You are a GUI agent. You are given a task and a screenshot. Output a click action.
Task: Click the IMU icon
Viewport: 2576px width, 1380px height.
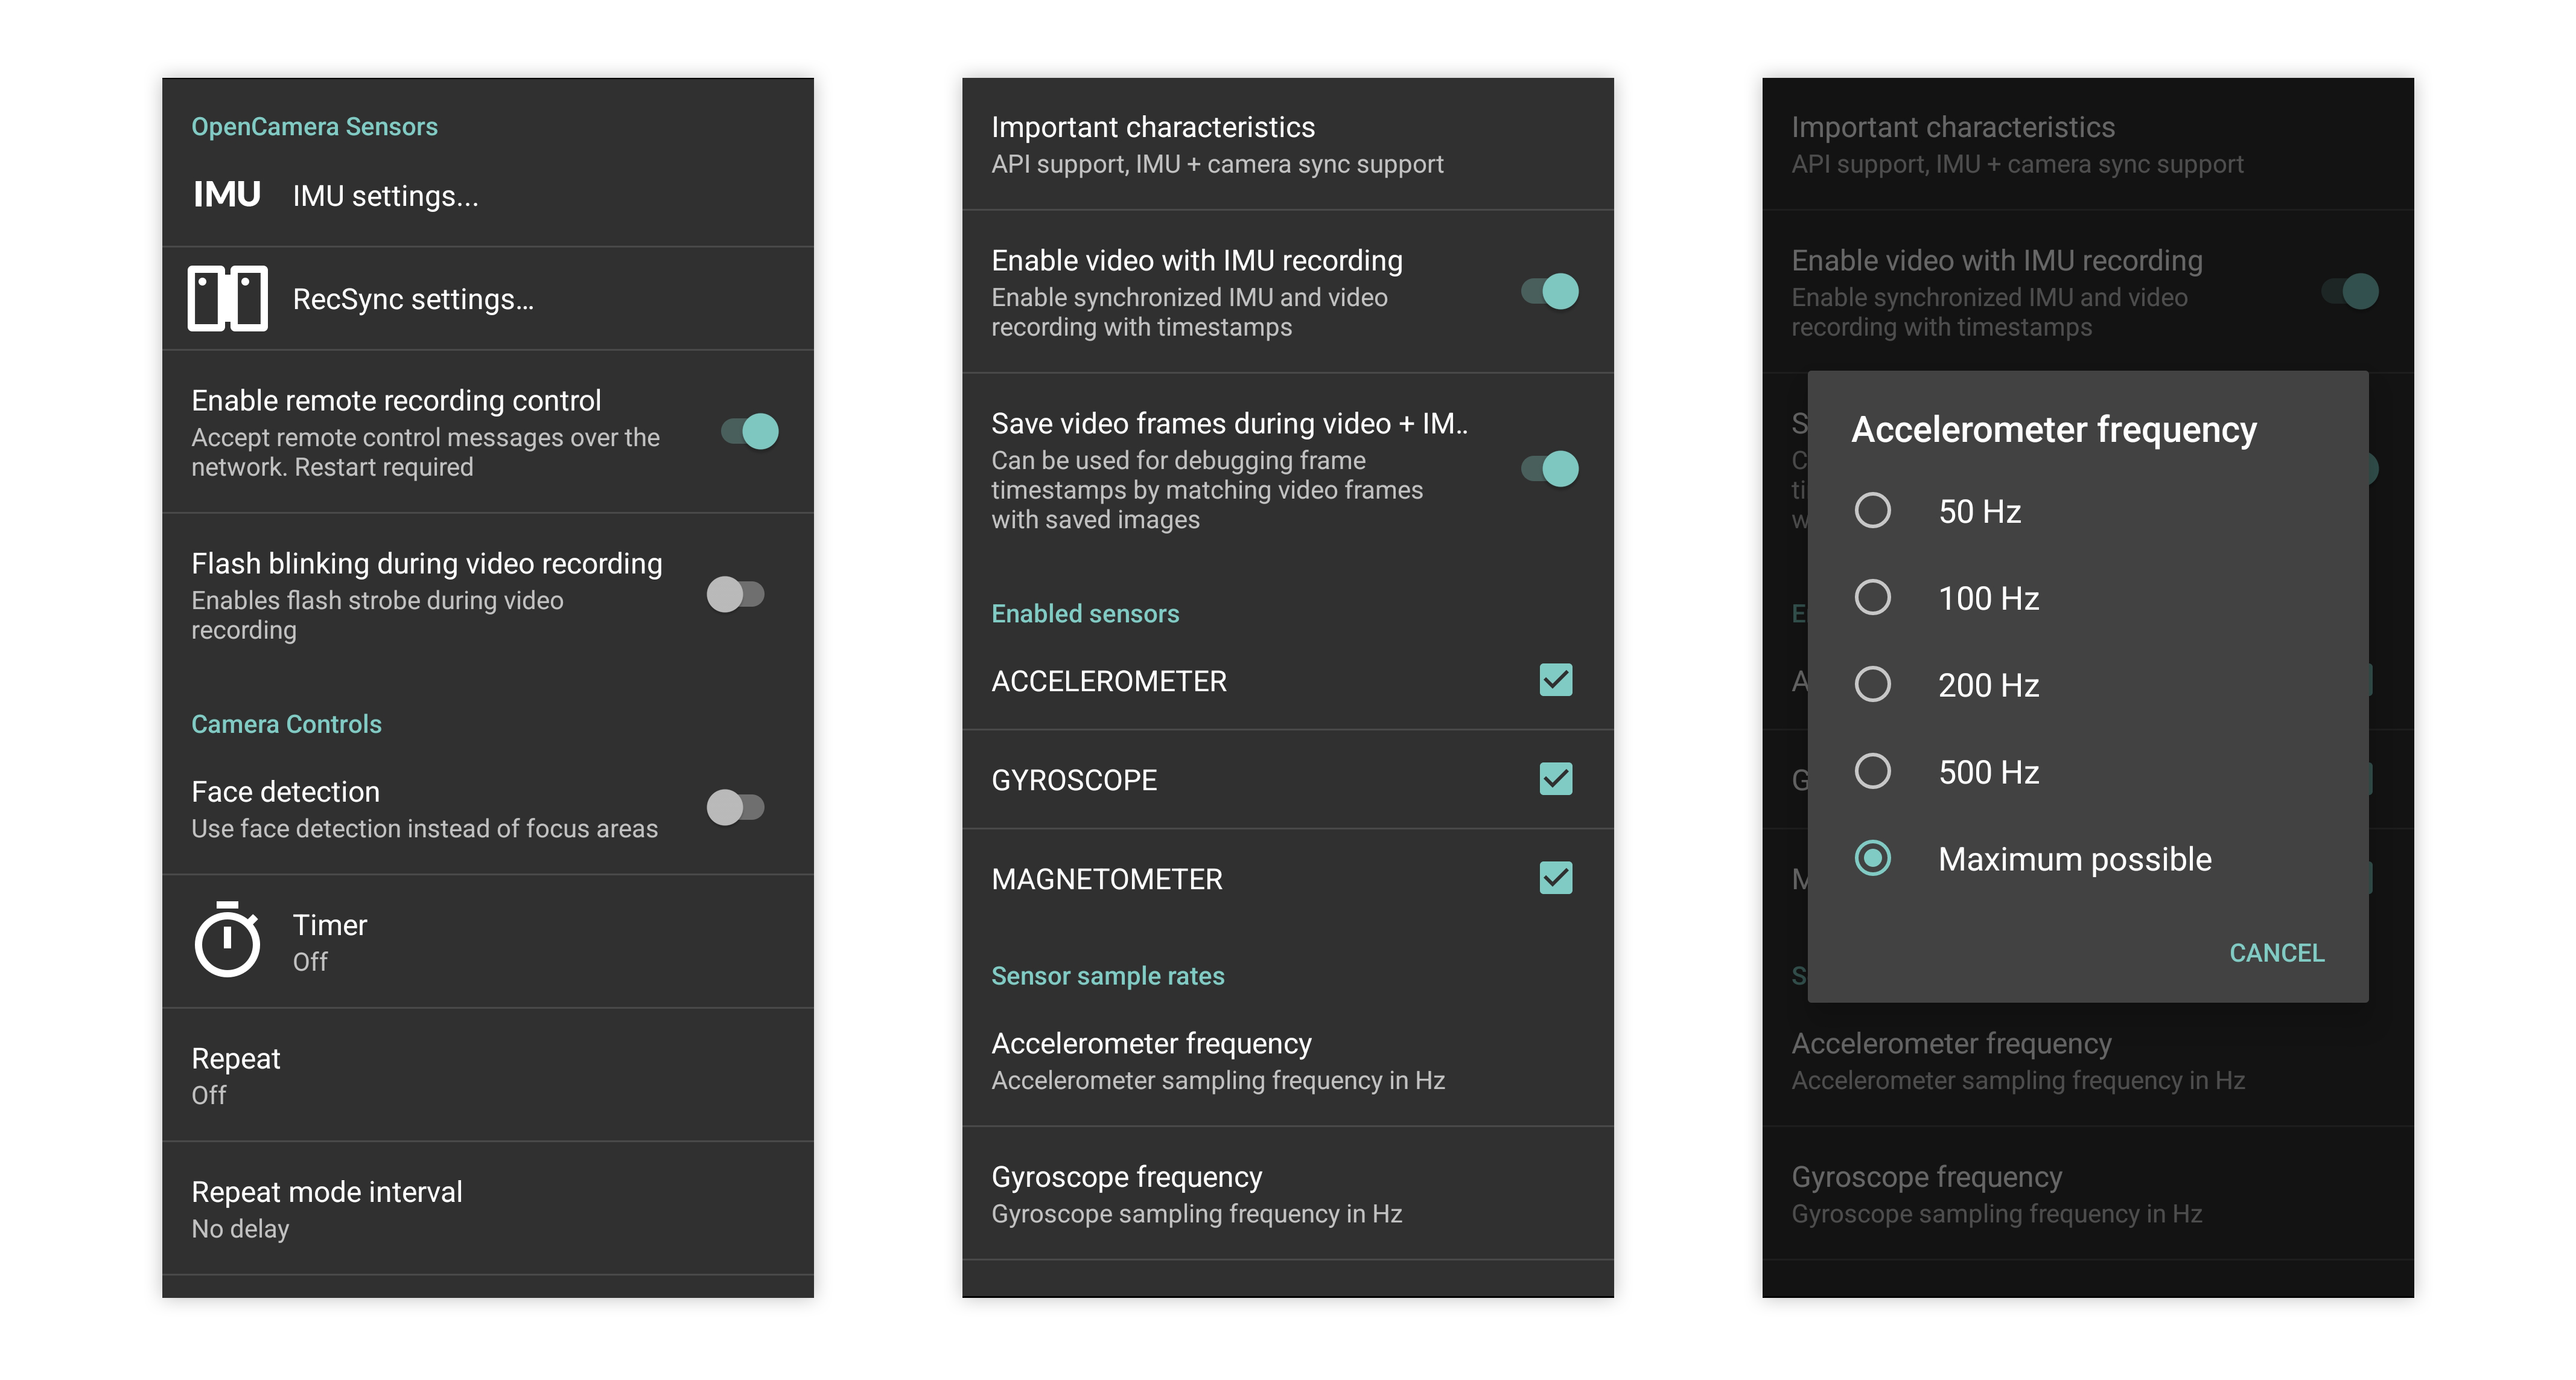tap(227, 194)
